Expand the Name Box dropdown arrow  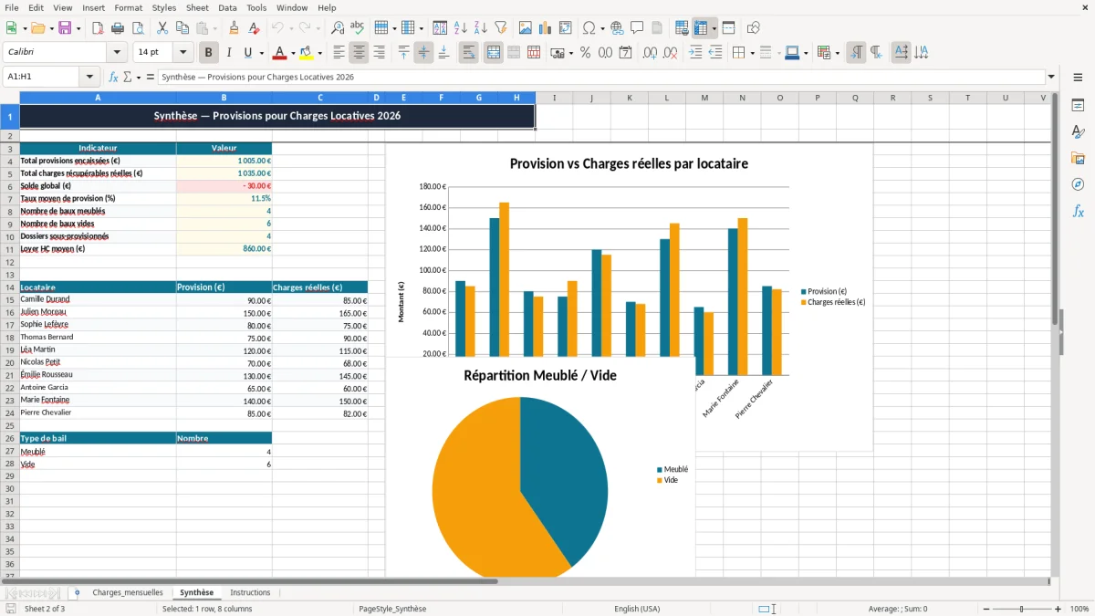click(x=89, y=77)
